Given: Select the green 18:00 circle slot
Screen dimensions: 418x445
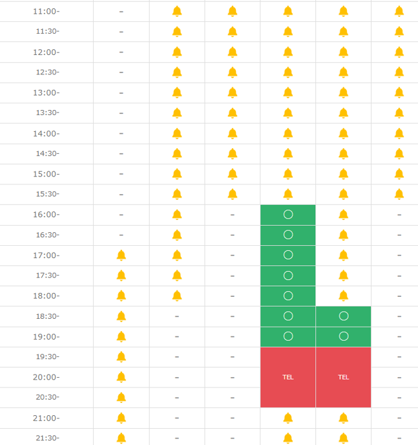Looking at the screenshot, I should [x=288, y=296].
